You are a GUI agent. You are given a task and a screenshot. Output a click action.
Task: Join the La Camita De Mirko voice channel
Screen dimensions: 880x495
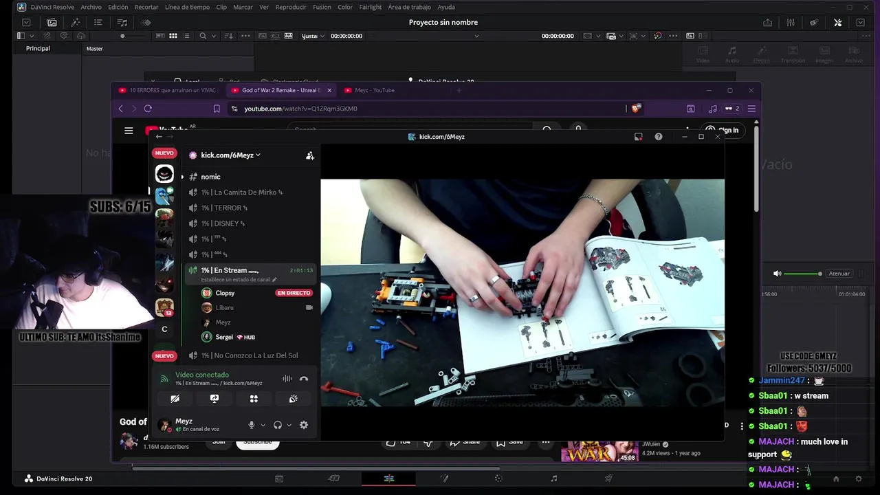249,192
